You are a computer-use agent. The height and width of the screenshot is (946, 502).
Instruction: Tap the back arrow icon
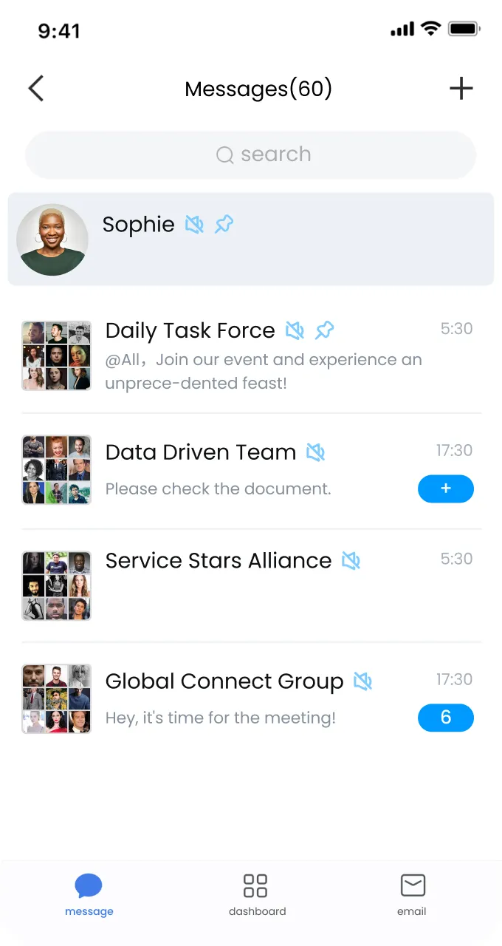36,89
